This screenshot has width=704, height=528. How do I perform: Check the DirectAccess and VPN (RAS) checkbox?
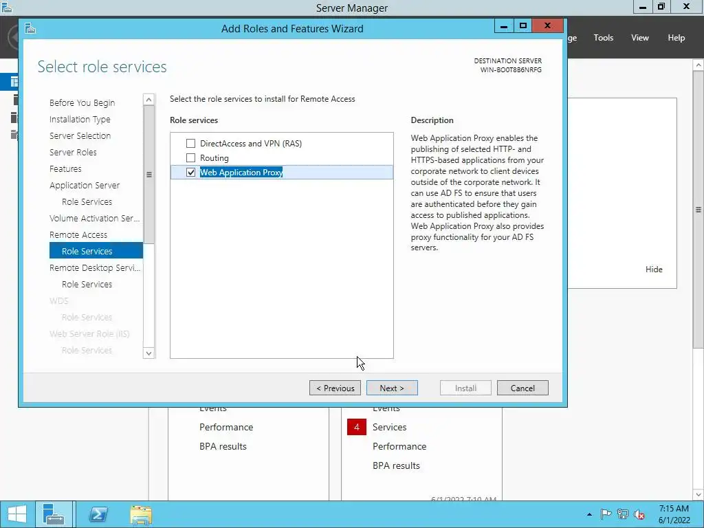[191, 143]
